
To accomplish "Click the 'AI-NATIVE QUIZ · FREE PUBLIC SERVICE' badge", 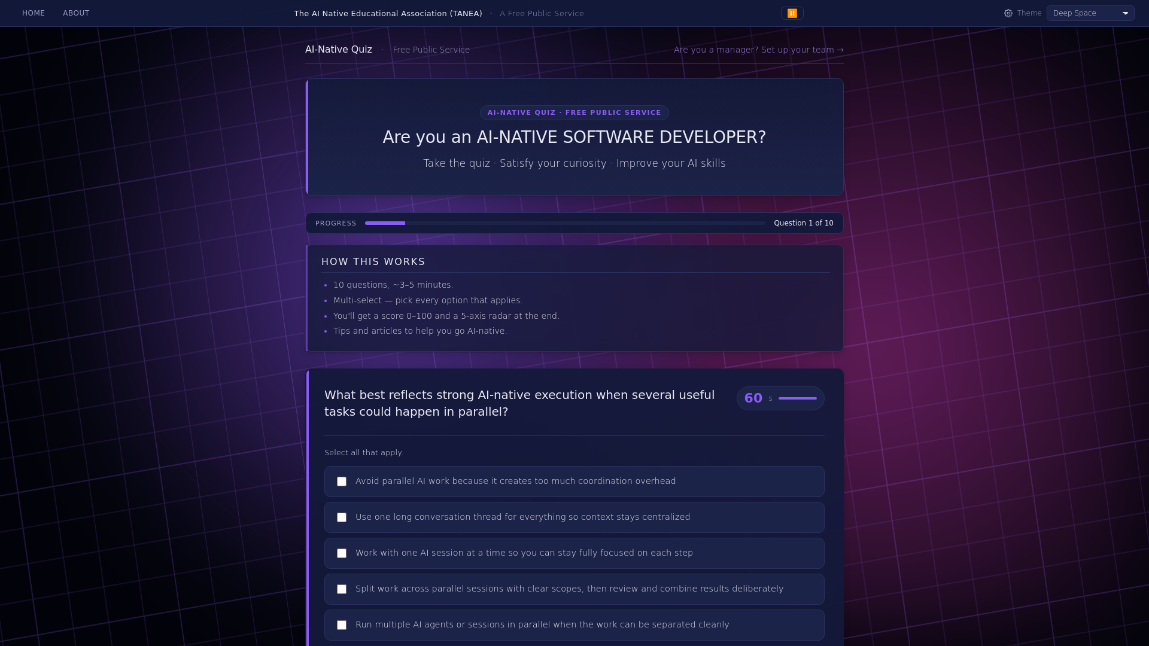I will click(574, 112).
